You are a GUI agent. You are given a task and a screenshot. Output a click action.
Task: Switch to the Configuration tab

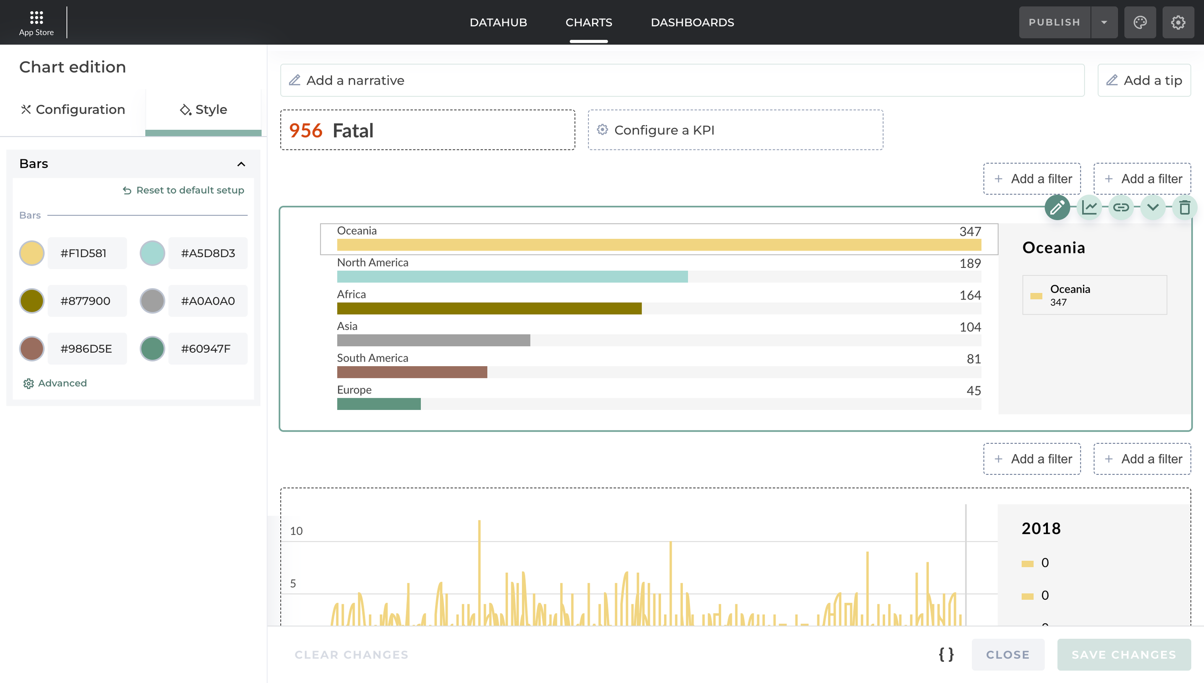click(73, 110)
